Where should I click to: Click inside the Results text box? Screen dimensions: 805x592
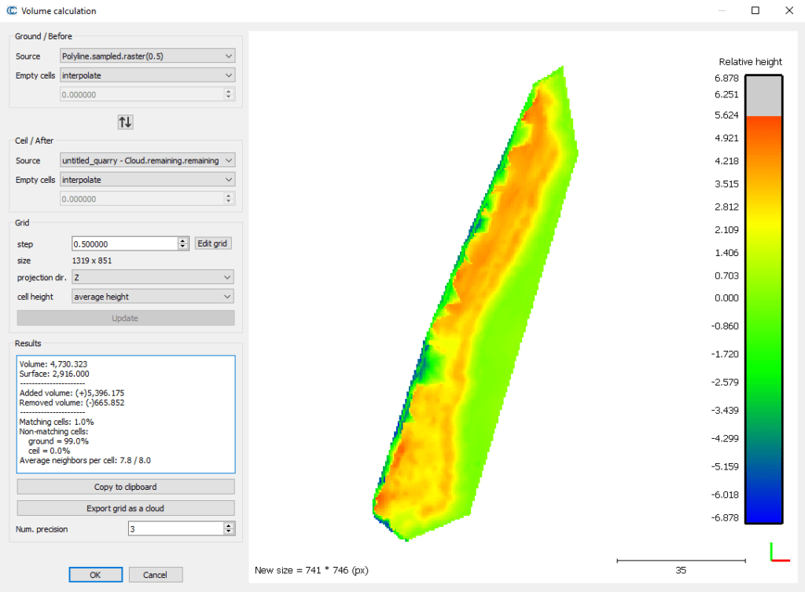[x=126, y=414]
